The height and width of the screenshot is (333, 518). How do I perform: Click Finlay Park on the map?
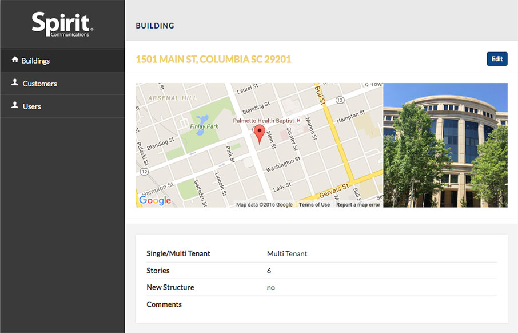click(204, 126)
